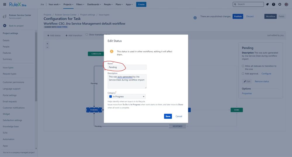Click the SHARED WITH ISSUE TYPES badge

pos(56,27)
